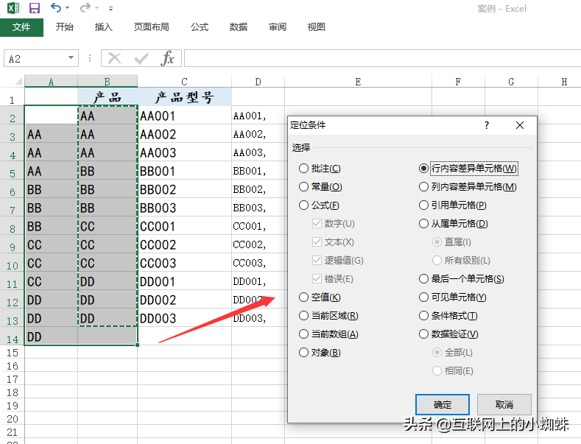Click the dialog help question mark icon
Viewport: 581px width, 444px height.
pyautogui.click(x=486, y=126)
